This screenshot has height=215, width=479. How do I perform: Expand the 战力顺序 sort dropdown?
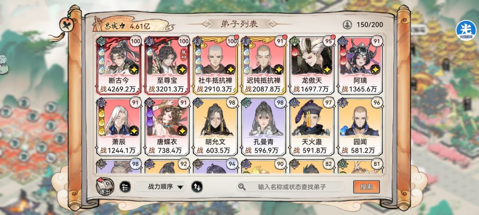coord(161,187)
